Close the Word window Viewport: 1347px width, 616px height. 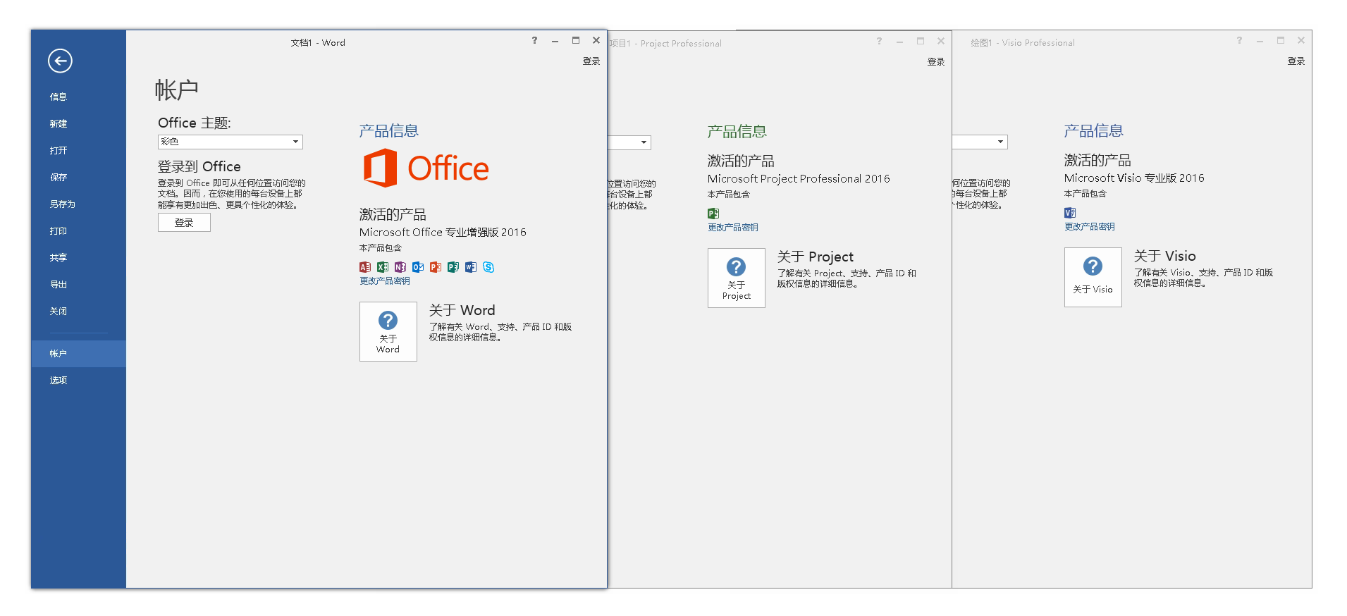point(596,40)
